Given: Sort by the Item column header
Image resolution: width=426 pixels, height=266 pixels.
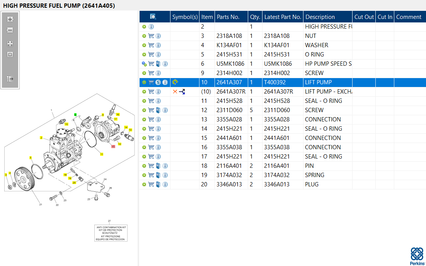Looking at the screenshot, I should [x=207, y=17].
